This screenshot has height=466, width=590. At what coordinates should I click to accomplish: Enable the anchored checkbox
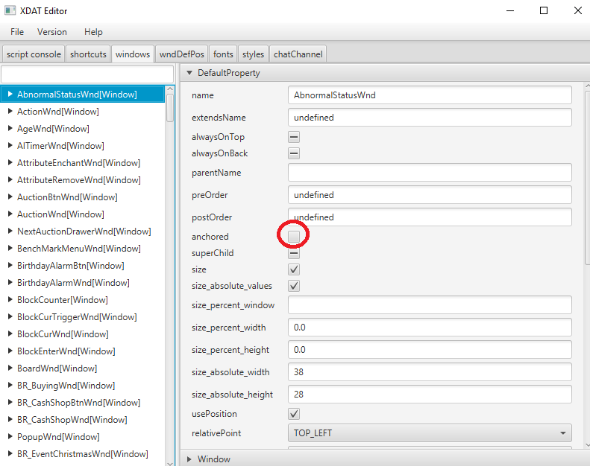294,236
